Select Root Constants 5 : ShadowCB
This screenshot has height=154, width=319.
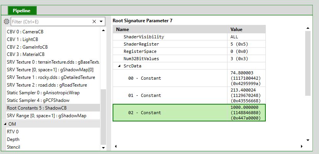point(53,108)
